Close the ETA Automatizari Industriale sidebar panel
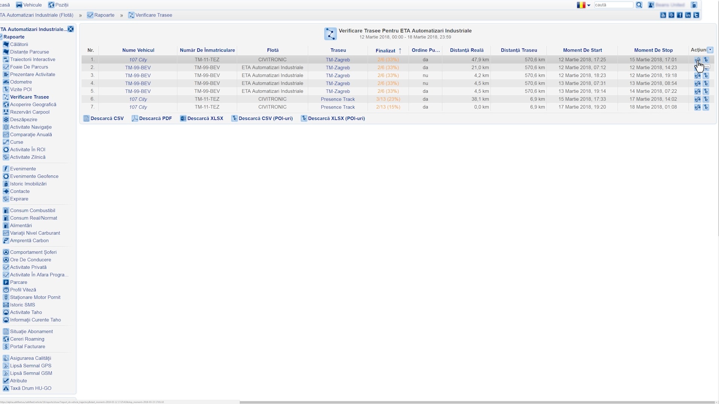The image size is (719, 404). [71, 29]
